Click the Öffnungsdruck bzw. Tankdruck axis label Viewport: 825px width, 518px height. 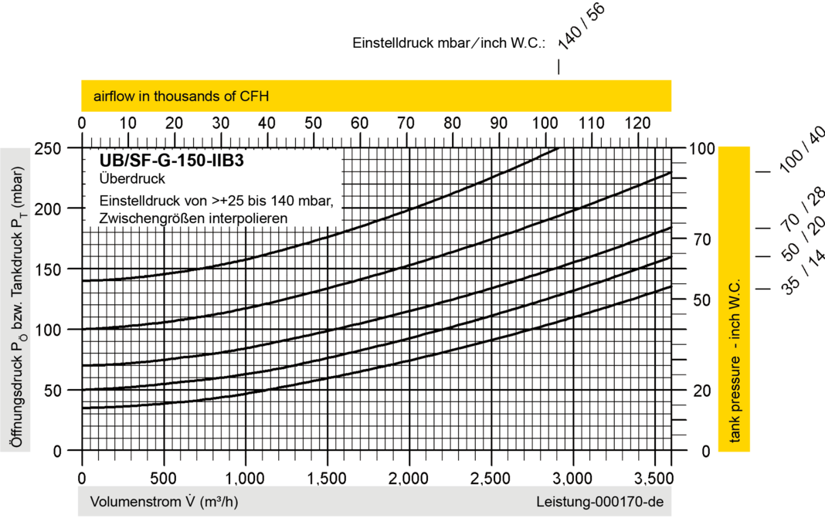pos(15,306)
